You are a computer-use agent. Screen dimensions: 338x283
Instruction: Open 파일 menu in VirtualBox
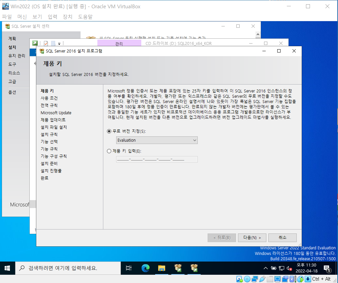coord(7,17)
